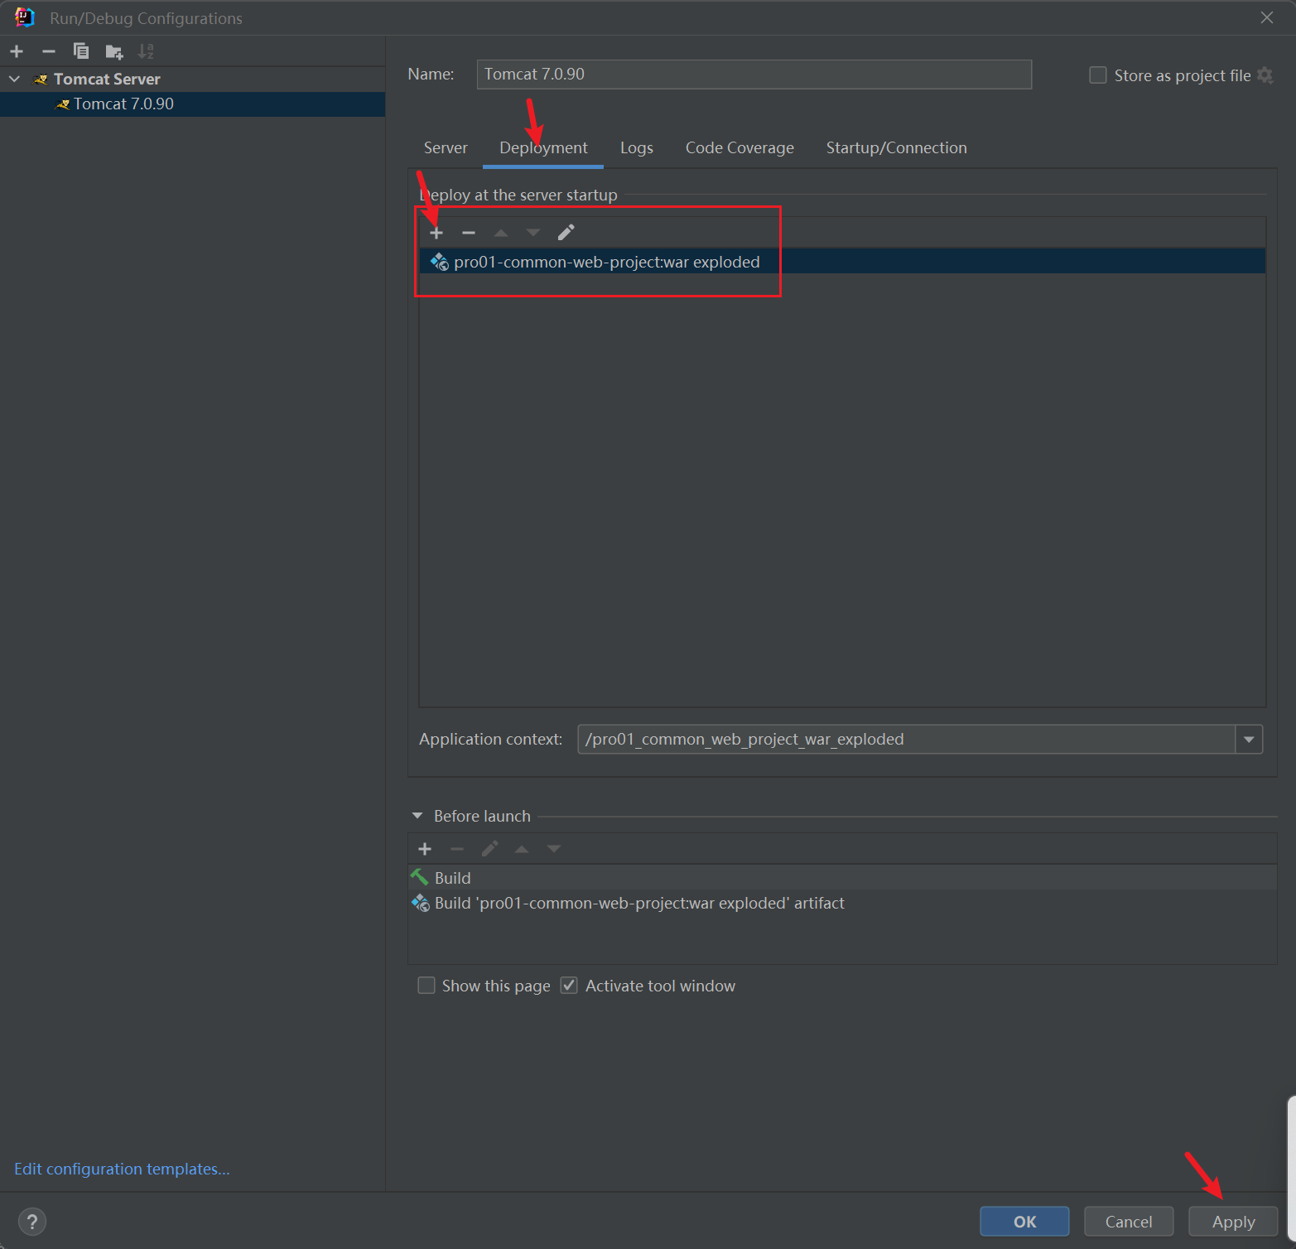Image resolution: width=1296 pixels, height=1249 pixels.
Task: Move deployment artifact up
Action: click(501, 233)
